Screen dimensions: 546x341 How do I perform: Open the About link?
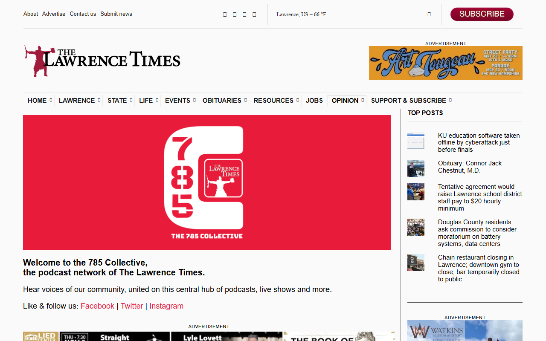pyautogui.click(x=31, y=14)
